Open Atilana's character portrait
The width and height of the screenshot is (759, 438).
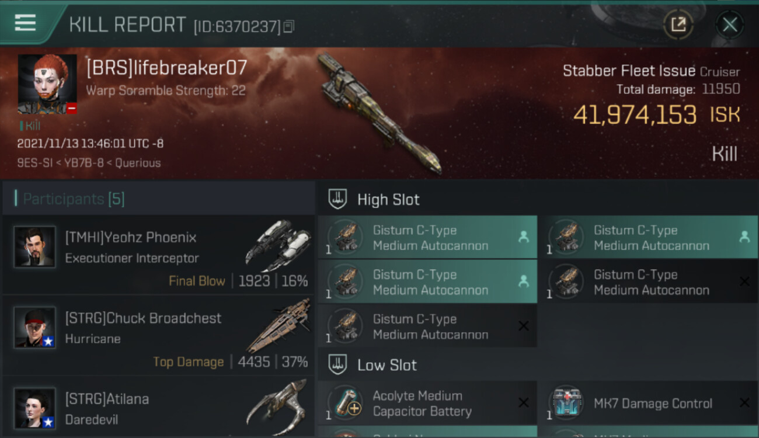(34, 408)
